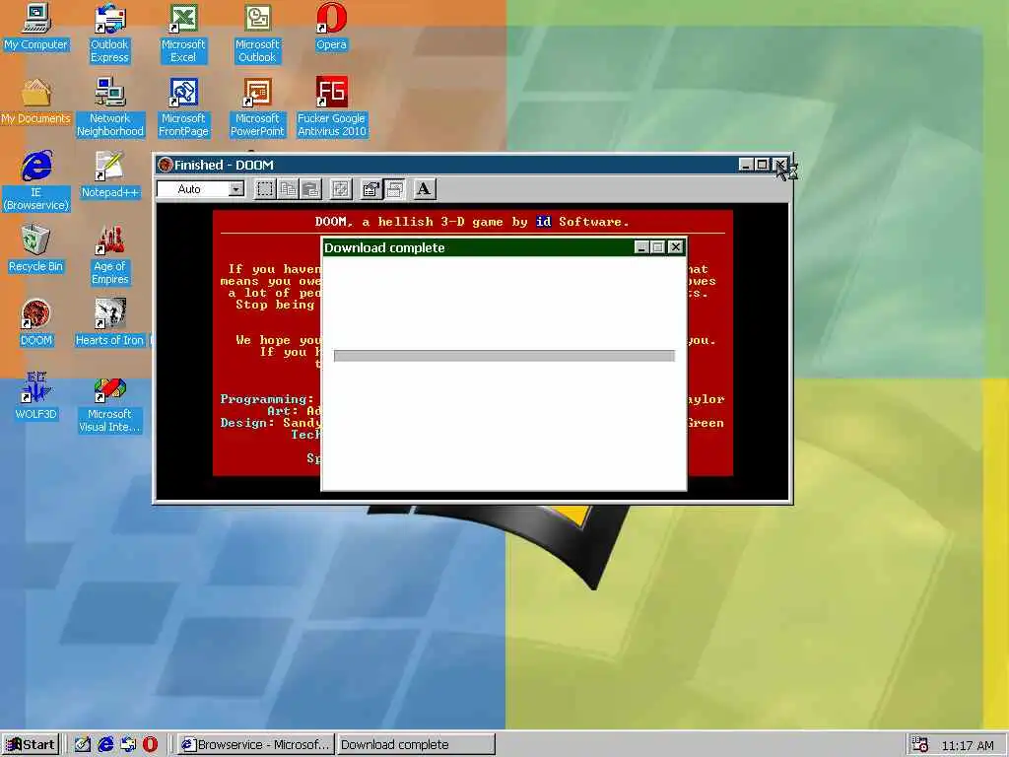Viewport: 1009px width, 757px height.
Task: Click the Font 'A' toolbar button
Action: [424, 189]
